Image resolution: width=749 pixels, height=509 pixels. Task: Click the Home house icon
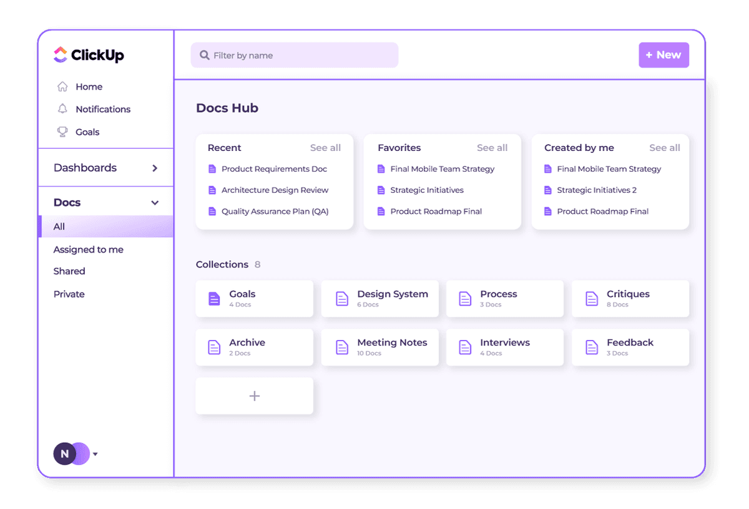coord(62,87)
